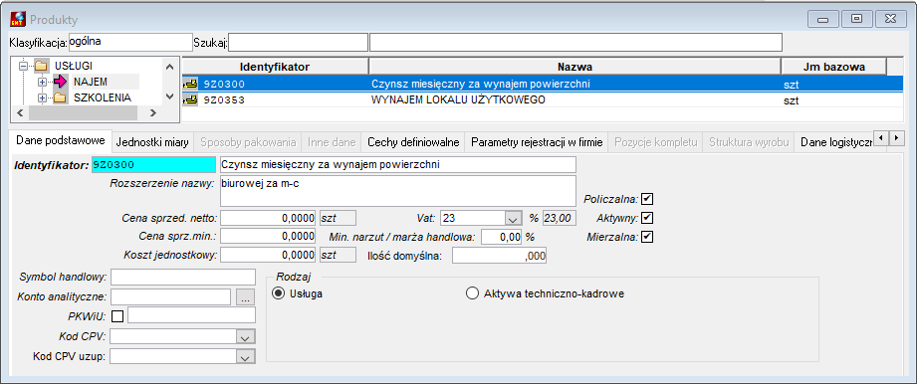Click the product icon beside 9Z0300

coord(190,84)
